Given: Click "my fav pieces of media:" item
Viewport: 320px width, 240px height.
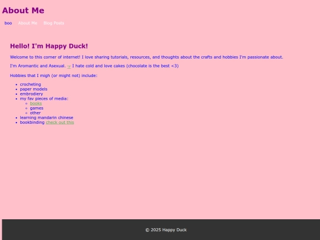Looking at the screenshot, I should click(44, 99).
